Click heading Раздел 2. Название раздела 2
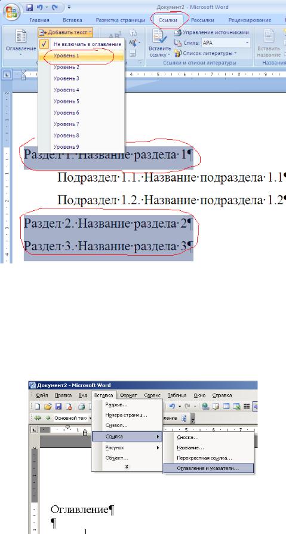The width and height of the screenshot is (286, 534). pyautogui.click(x=109, y=223)
